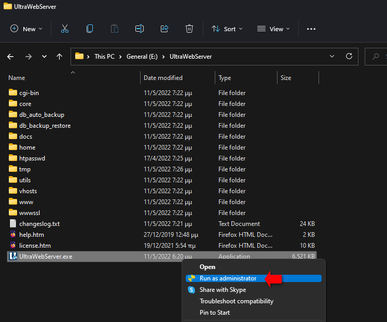Image resolution: width=387 pixels, height=322 pixels.
Task: Sort by Date modified column header
Action: 163,78
